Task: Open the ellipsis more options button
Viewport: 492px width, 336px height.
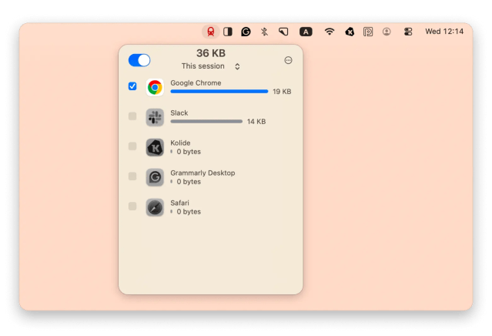Action: pyautogui.click(x=288, y=60)
